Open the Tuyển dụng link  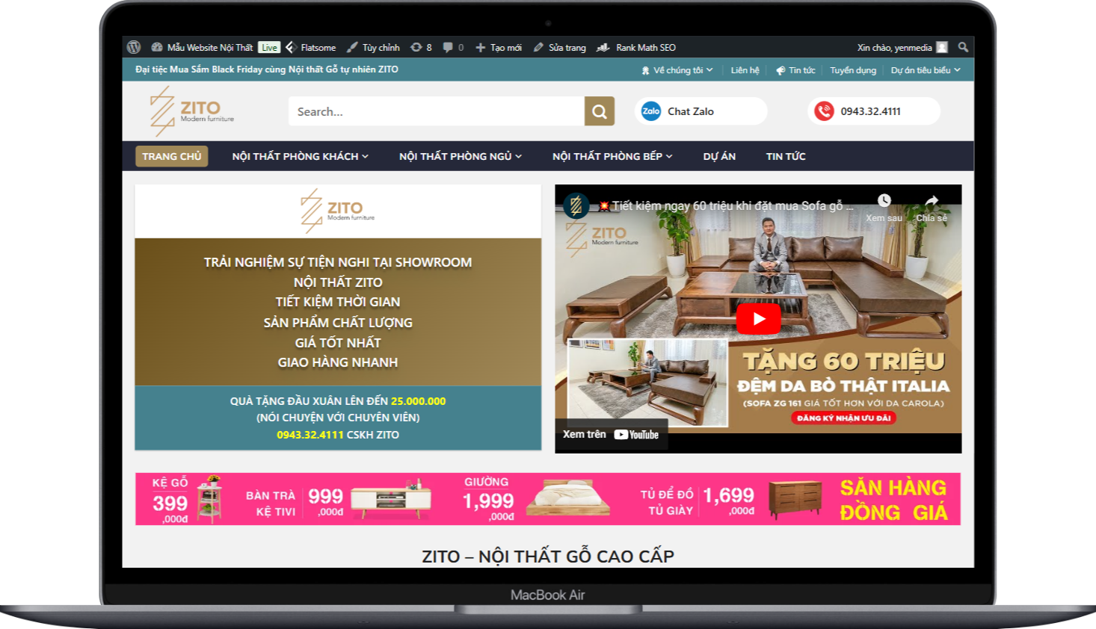pyautogui.click(x=853, y=70)
